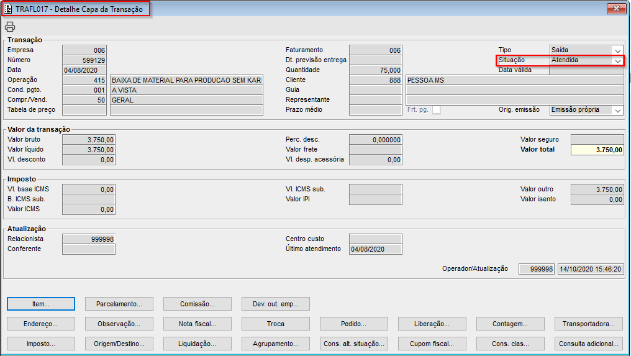
Task: Click the Agrupamento... button
Action: 276,344
